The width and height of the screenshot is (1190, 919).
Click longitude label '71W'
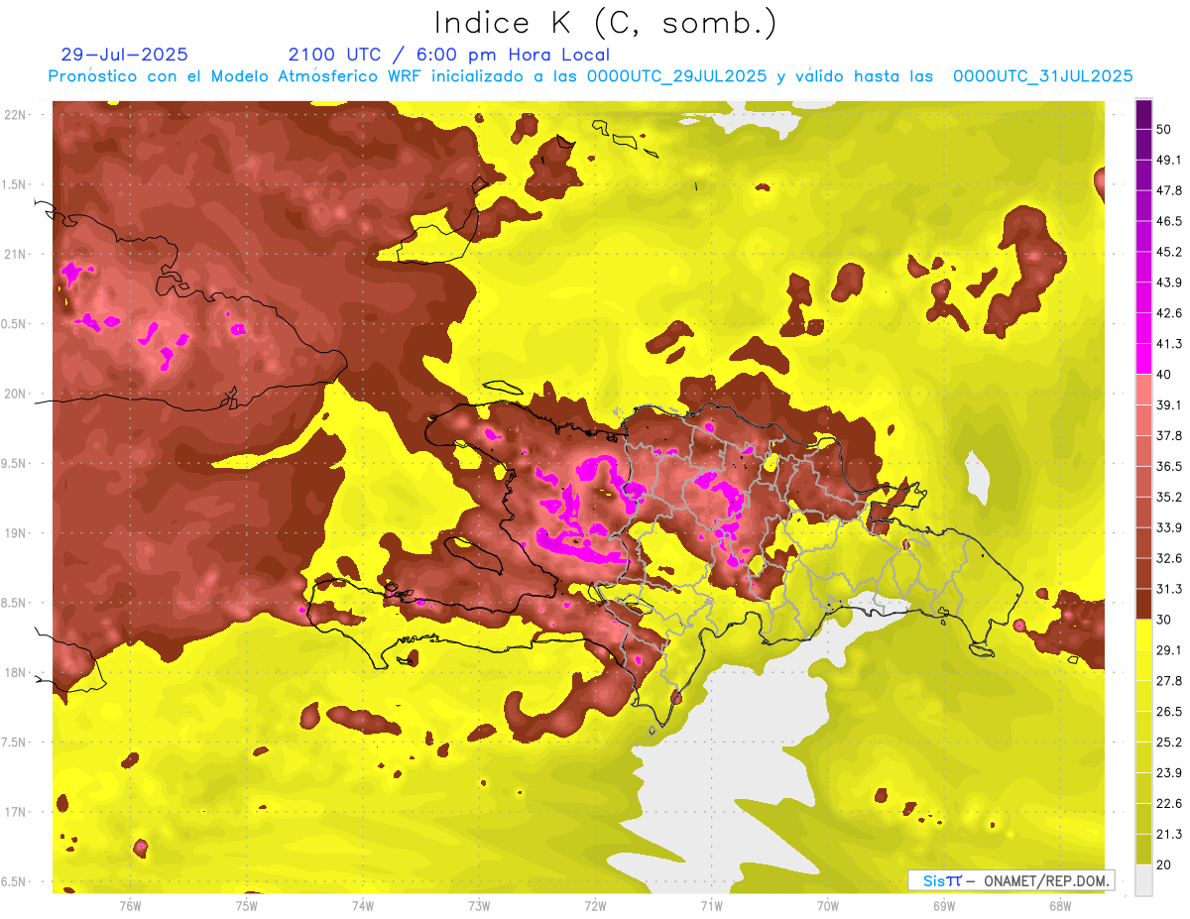[711, 906]
